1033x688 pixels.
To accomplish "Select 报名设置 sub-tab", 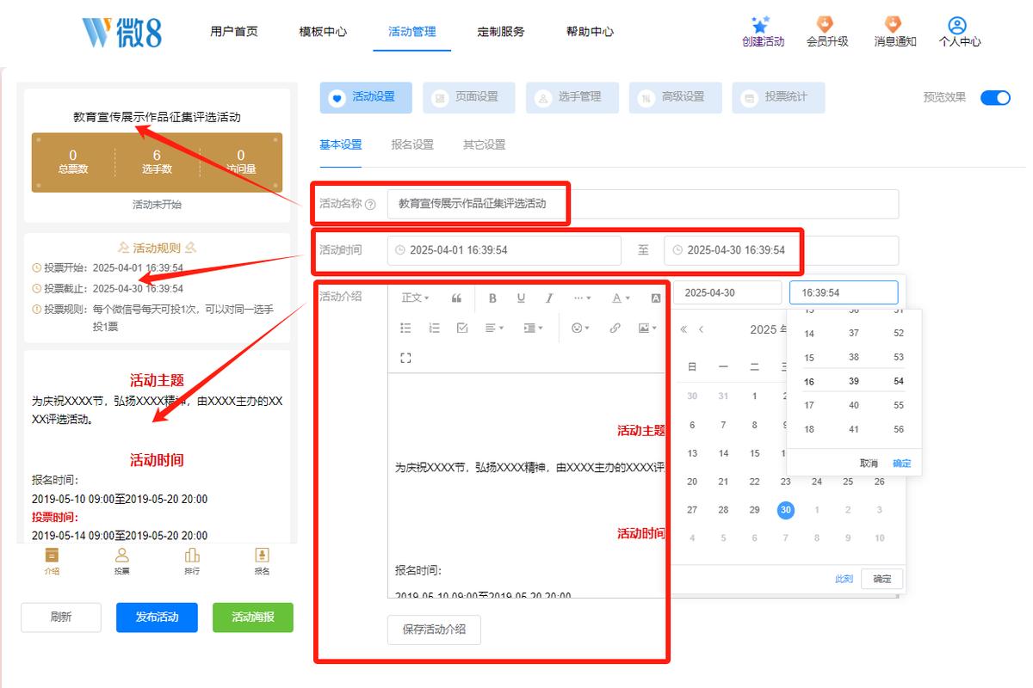I will click(x=412, y=144).
